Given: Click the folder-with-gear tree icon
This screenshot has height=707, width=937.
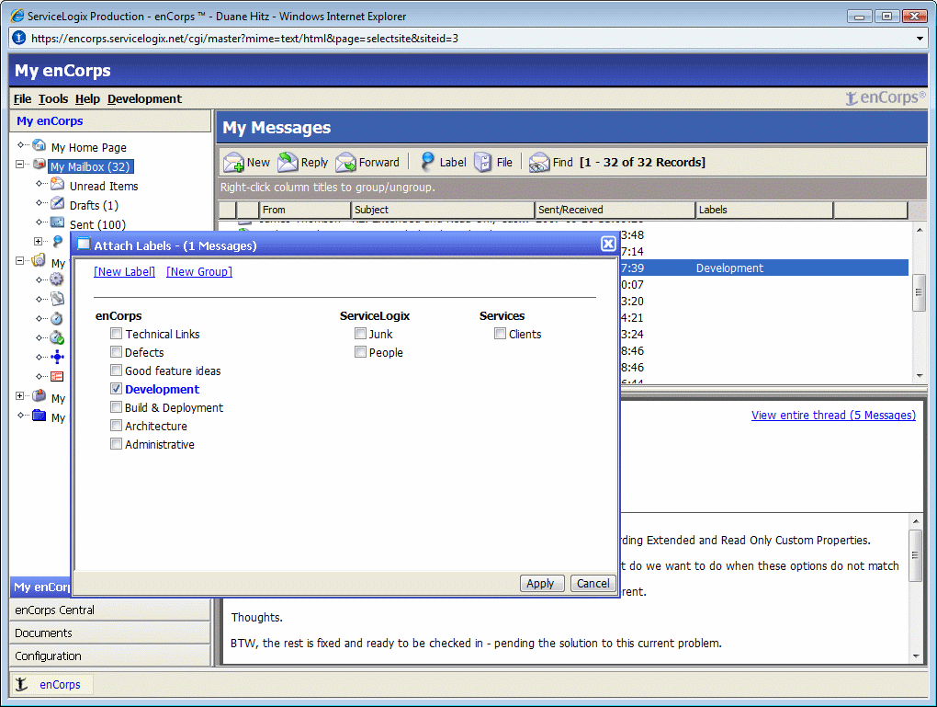Looking at the screenshot, I should (x=40, y=260).
